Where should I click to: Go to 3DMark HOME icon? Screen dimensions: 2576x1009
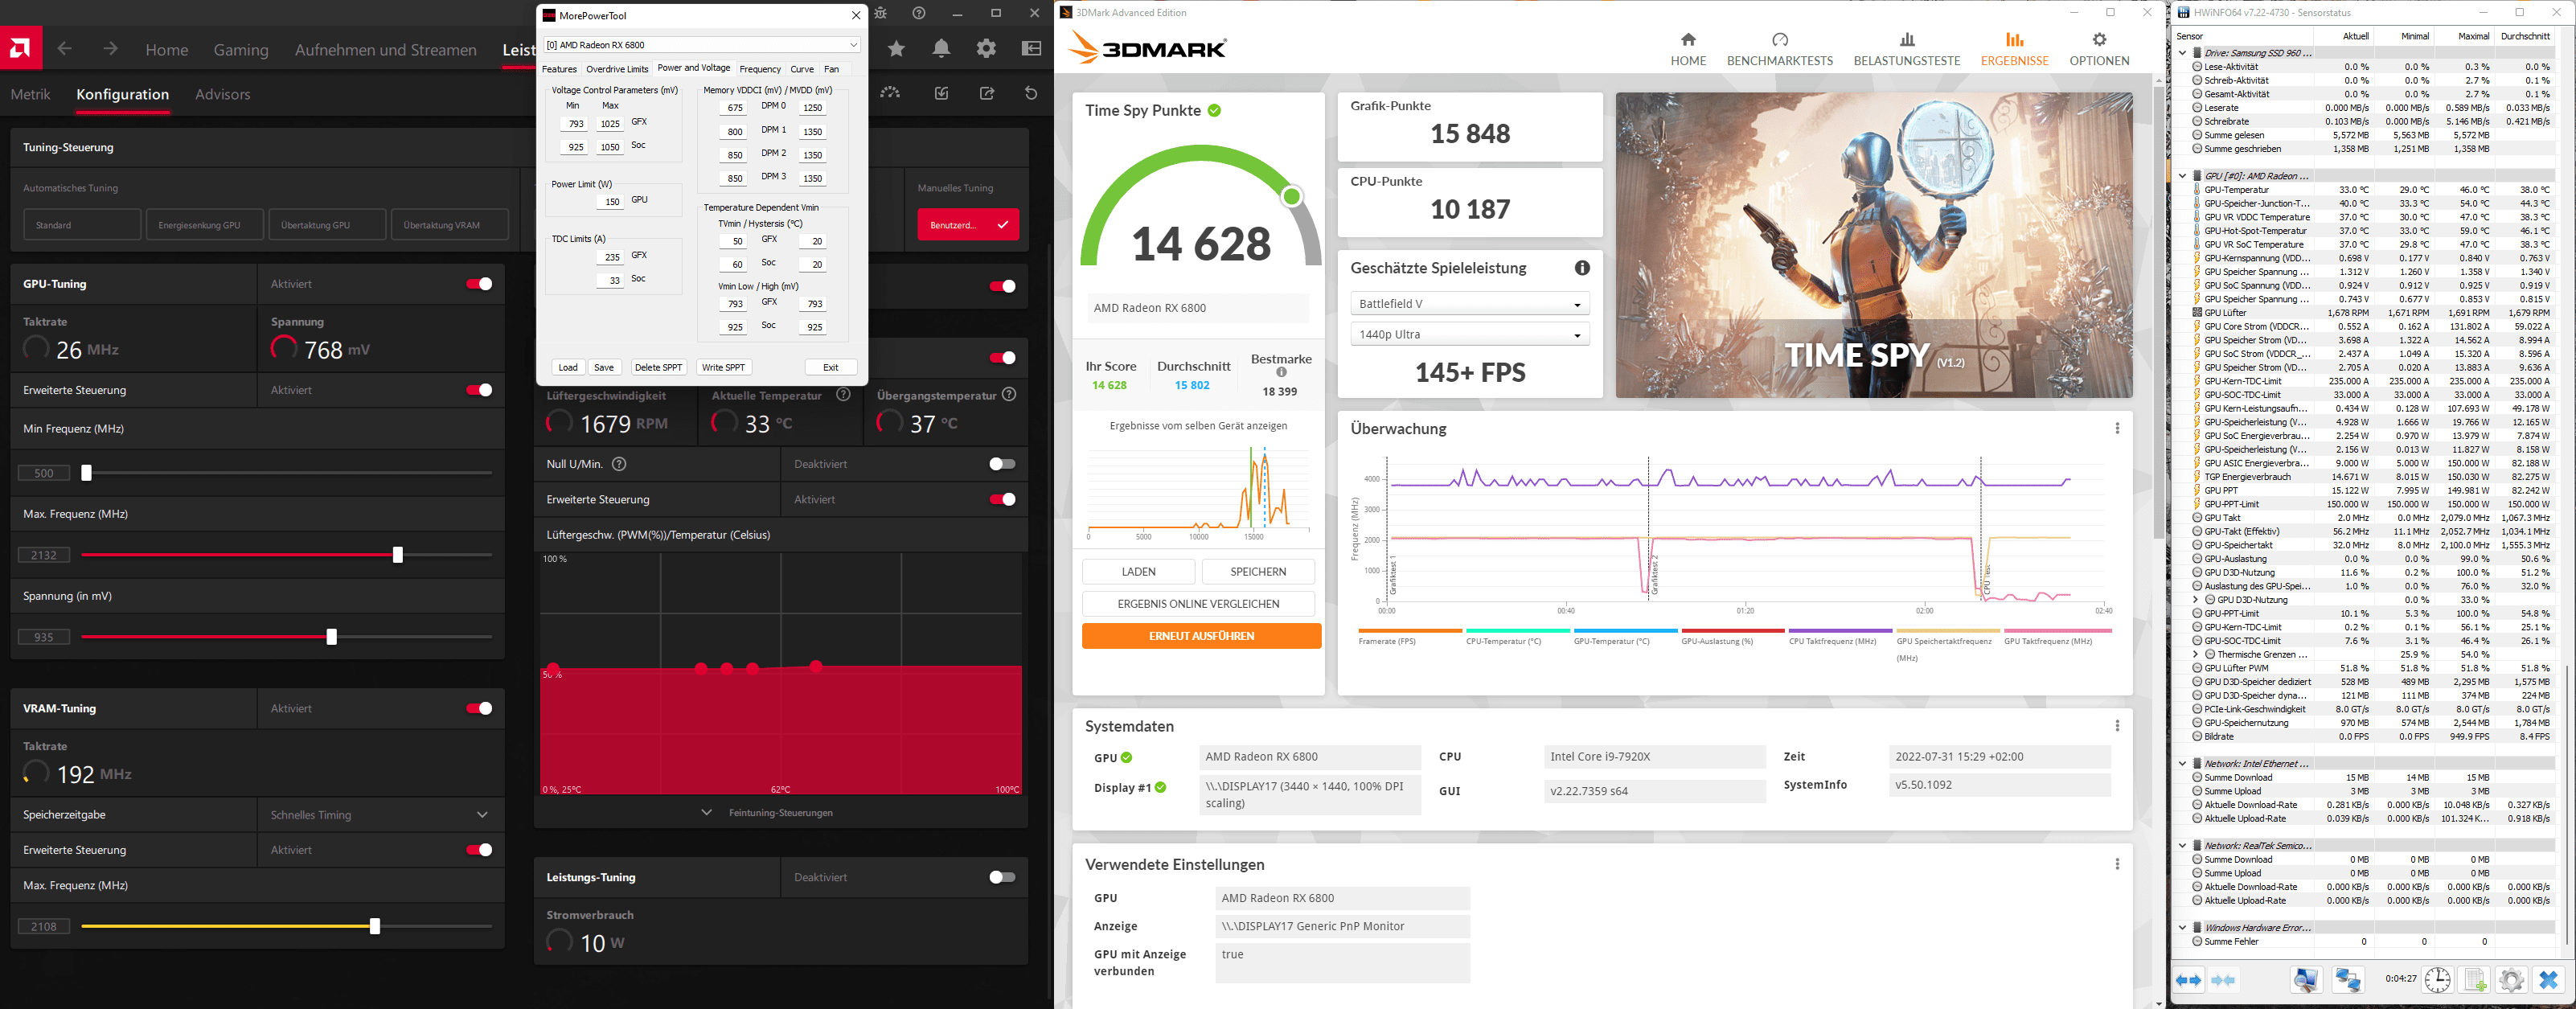point(1688,40)
